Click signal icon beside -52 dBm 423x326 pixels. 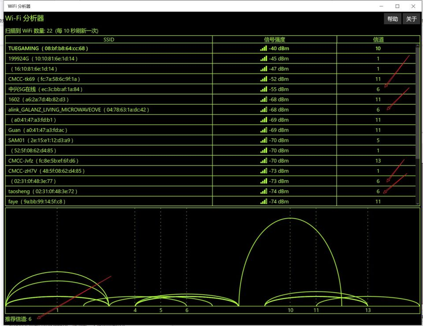263,79
